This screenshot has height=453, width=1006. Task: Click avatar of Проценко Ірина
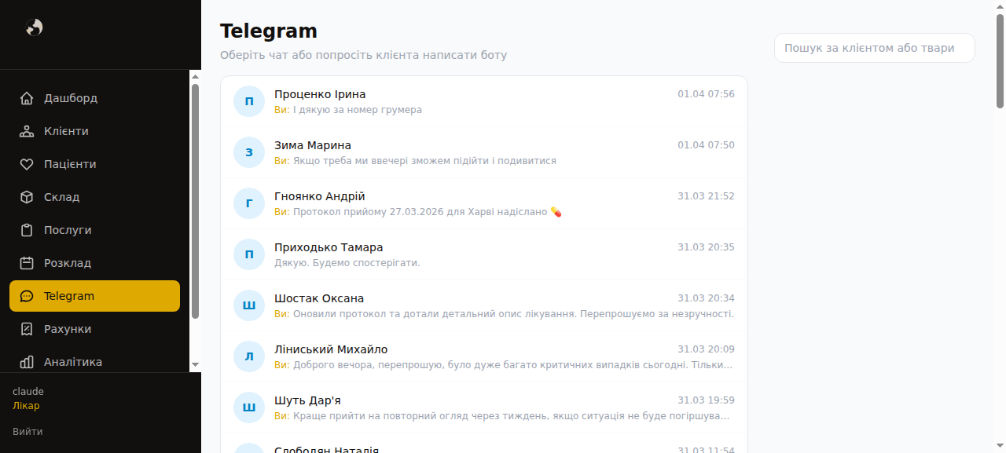click(249, 101)
